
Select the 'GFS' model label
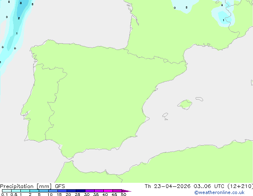coord(60,186)
